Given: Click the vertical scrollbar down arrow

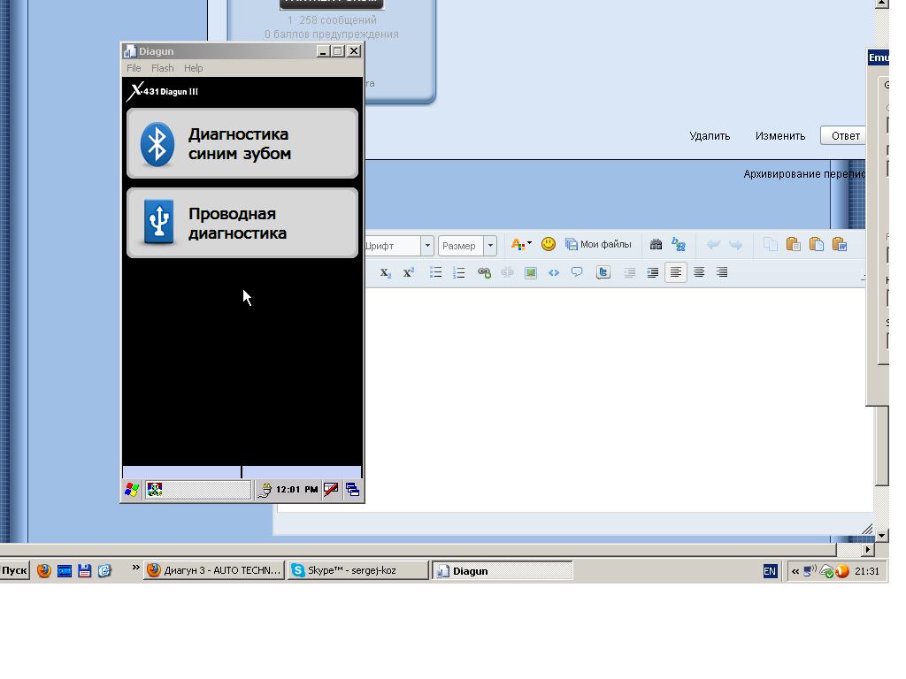Looking at the screenshot, I should point(881,535).
